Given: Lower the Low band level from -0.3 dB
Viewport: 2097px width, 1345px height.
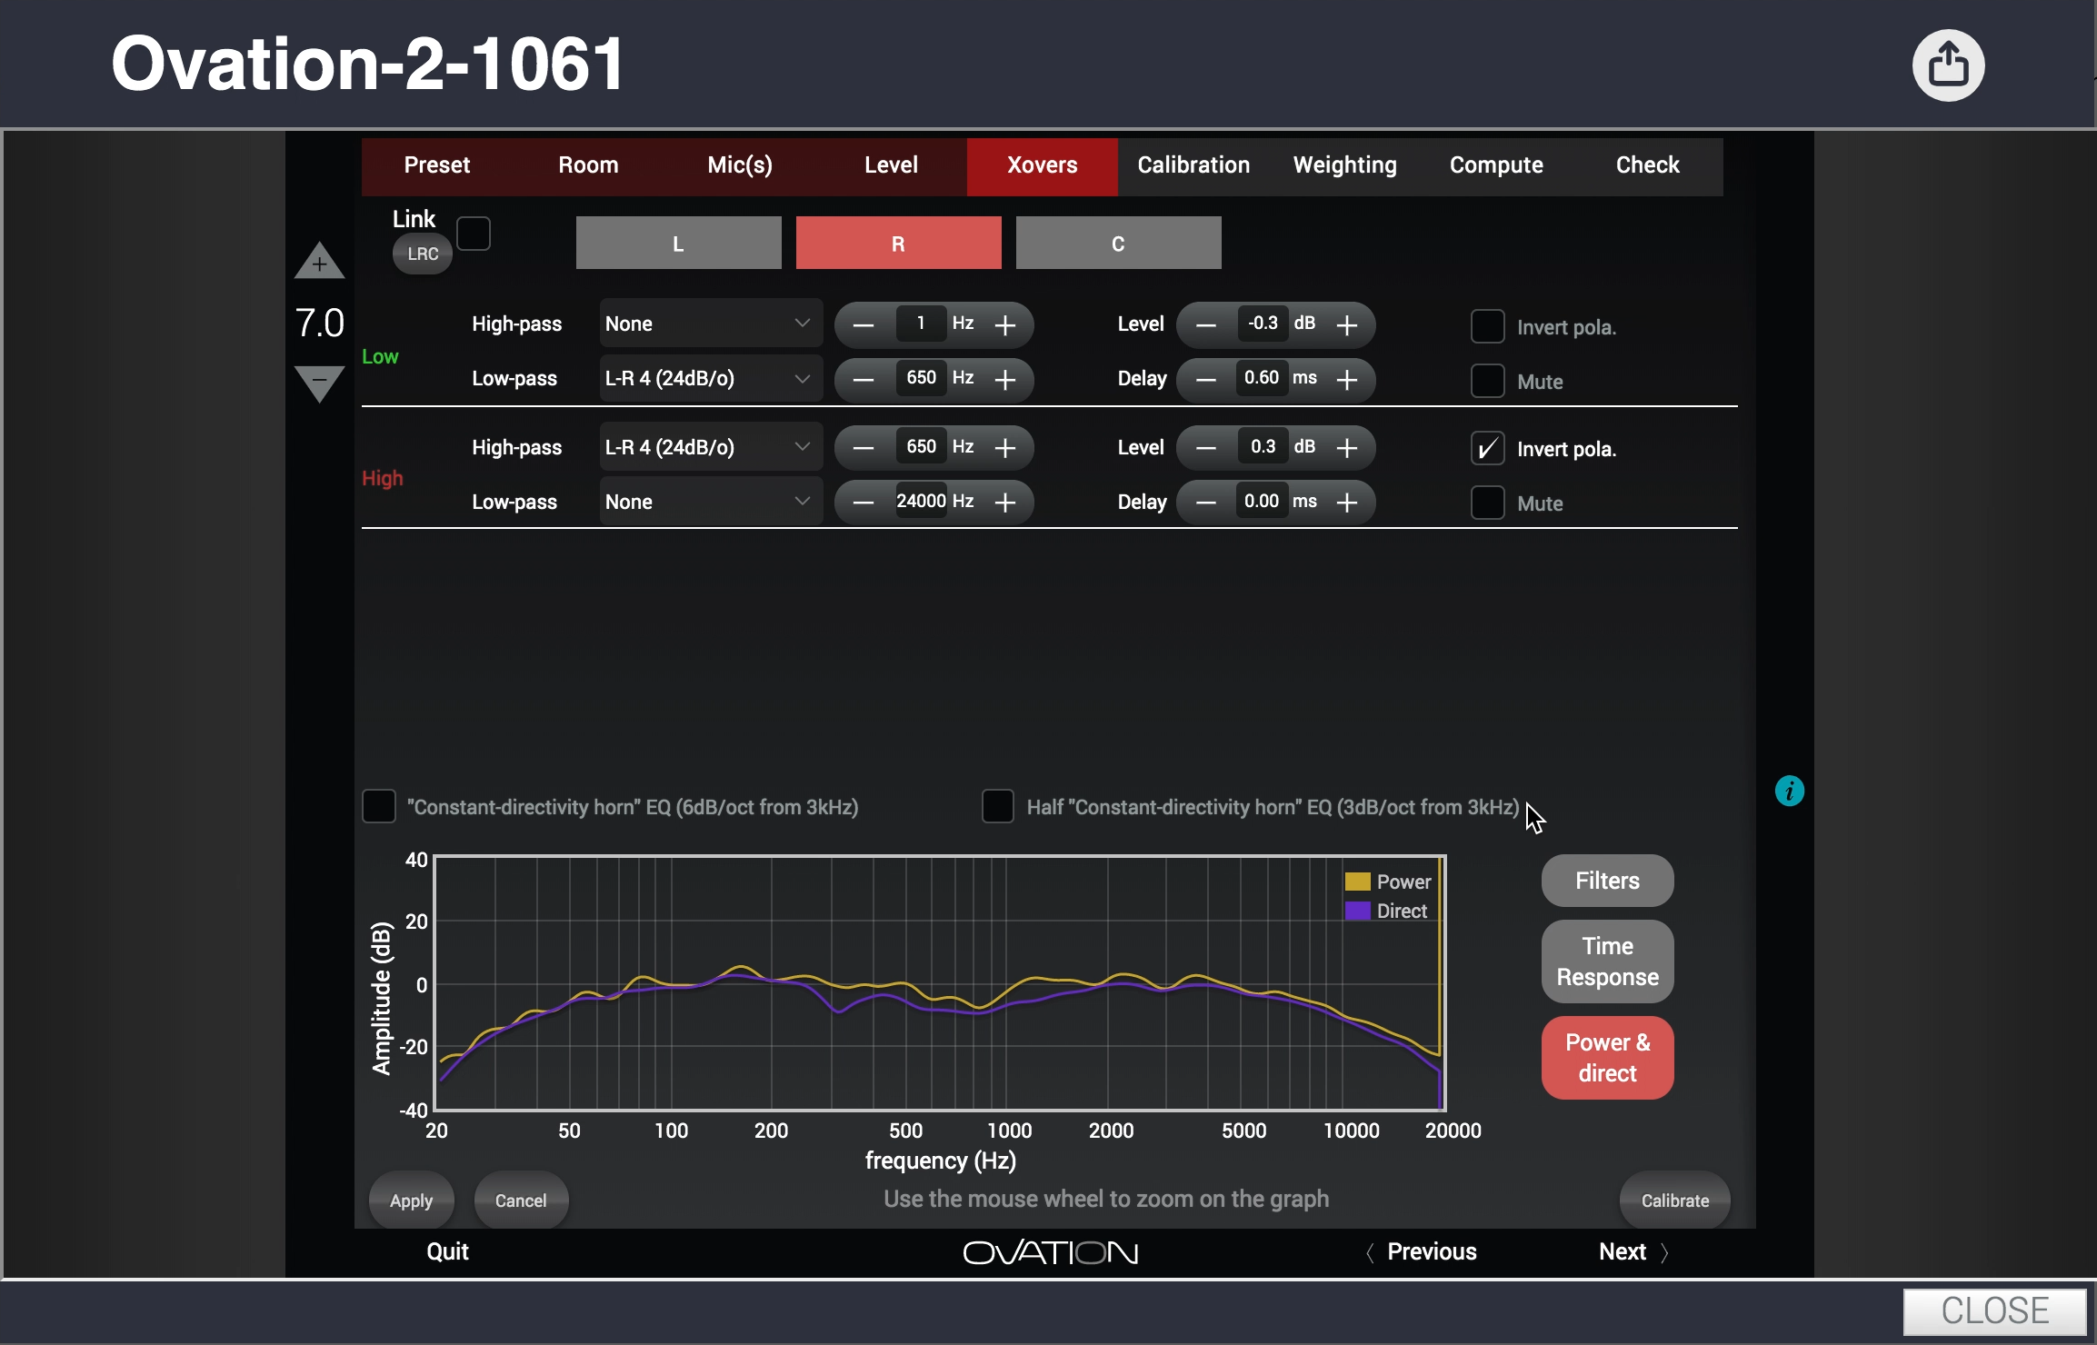Looking at the screenshot, I should click(1206, 325).
